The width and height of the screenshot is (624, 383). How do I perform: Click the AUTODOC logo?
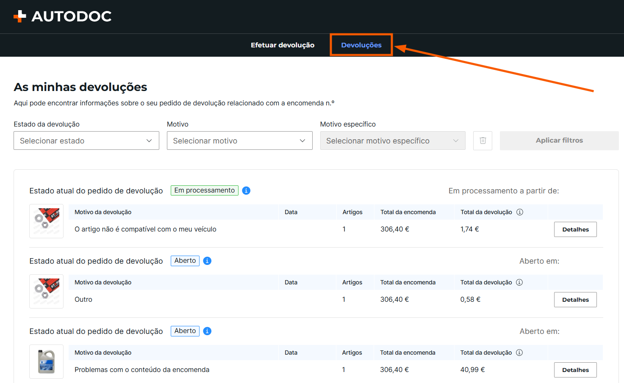(63, 17)
